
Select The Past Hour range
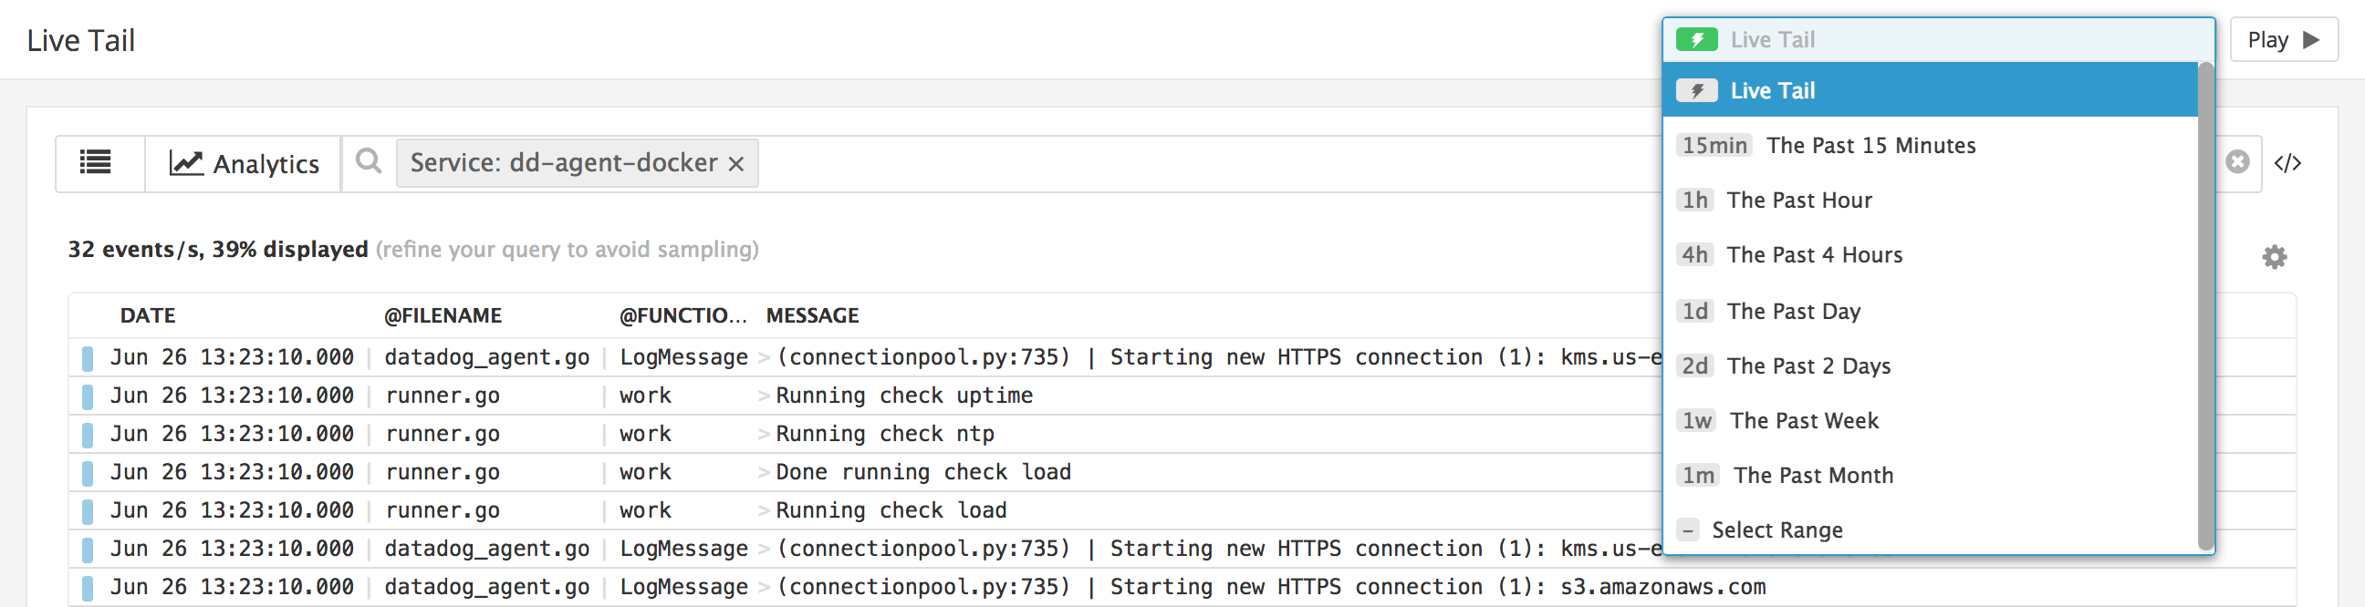tap(1798, 200)
